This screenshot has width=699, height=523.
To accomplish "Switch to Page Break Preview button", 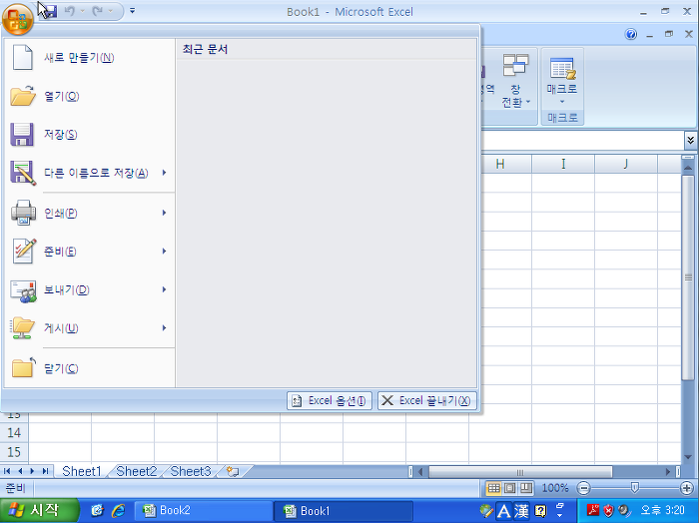I will pos(526,488).
